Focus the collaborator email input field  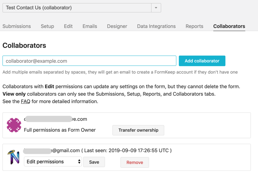pos(89,61)
